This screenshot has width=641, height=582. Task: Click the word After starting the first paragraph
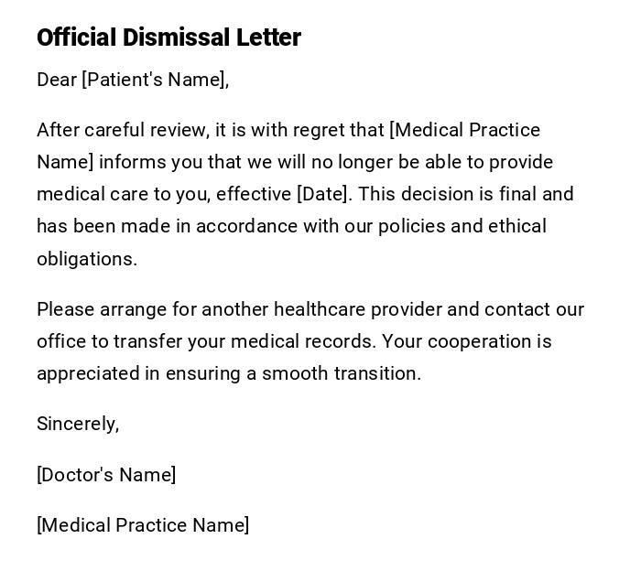tap(58, 130)
